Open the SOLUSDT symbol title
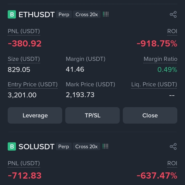185x185 pixels. (36, 146)
